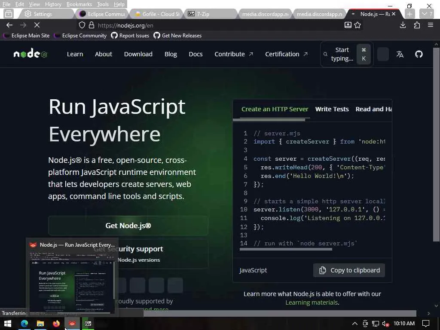Open Firefox View icon at tab strip start
Viewport: 440px width, 330px height.
click(x=9, y=14)
